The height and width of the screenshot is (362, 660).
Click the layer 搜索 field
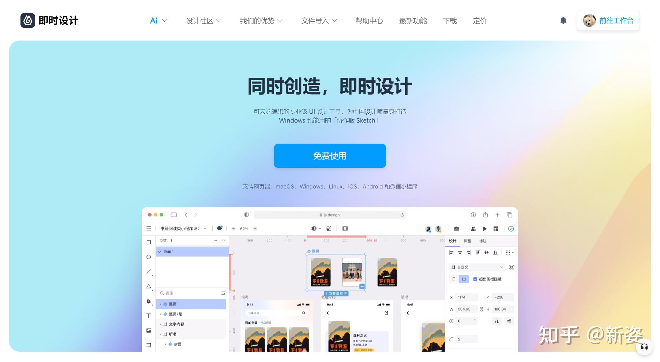pyautogui.click(x=189, y=293)
